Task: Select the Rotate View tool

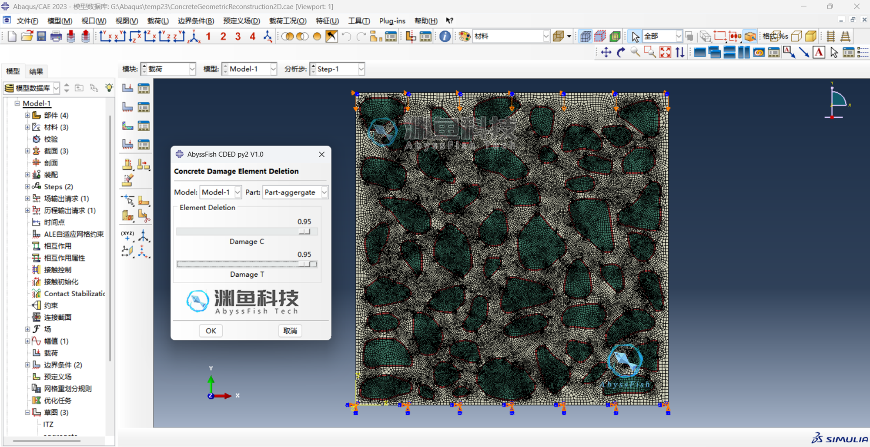Action: click(621, 53)
